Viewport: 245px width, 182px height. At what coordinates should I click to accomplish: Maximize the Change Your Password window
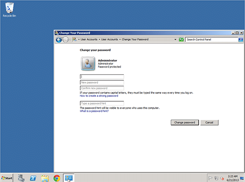pos(237,33)
